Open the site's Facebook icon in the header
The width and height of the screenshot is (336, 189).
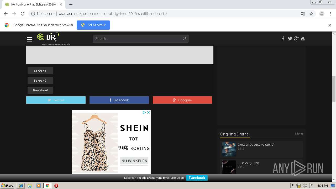(283, 39)
